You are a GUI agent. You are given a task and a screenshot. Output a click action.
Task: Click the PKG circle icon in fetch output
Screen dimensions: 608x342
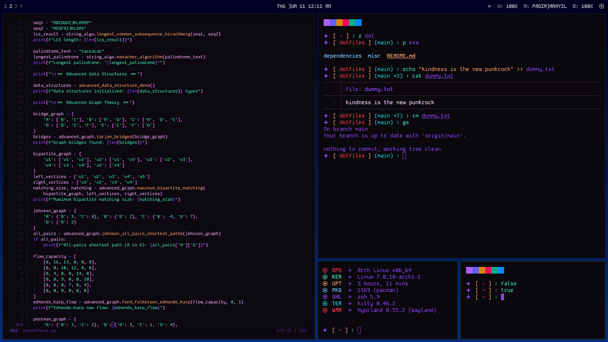coord(325,290)
